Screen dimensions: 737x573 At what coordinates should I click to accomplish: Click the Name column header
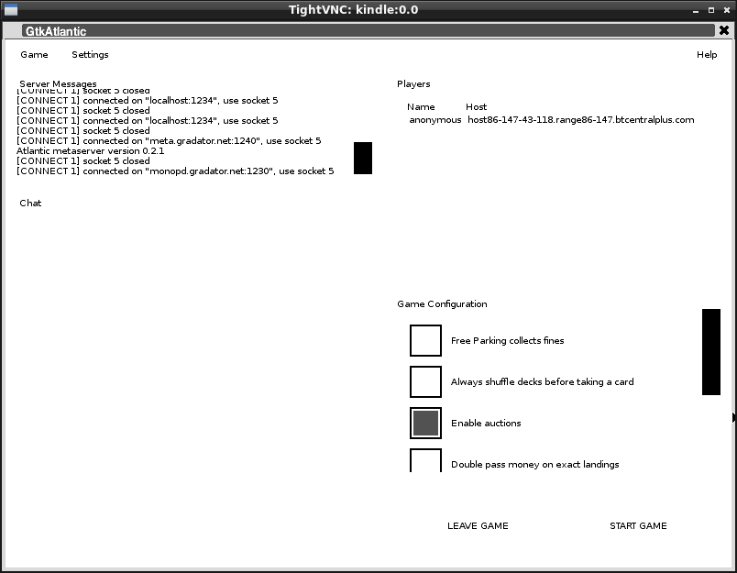421,106
